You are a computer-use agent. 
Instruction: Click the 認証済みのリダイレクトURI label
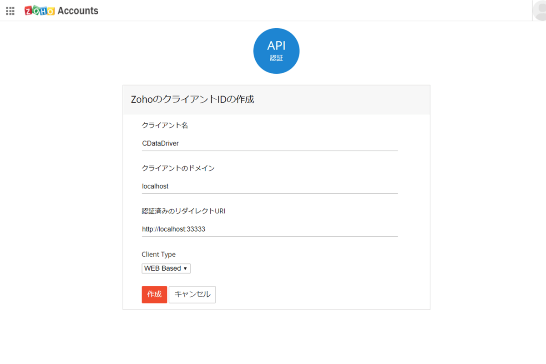click(183, 211)
